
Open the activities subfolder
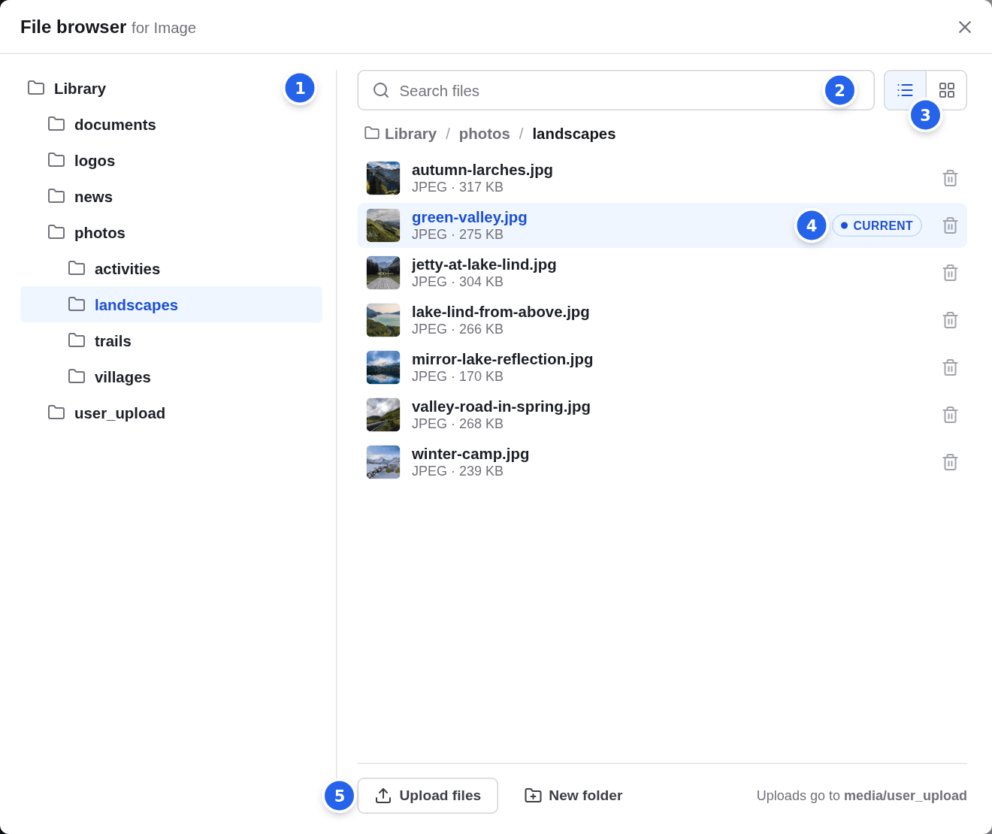tap(171, 269)
